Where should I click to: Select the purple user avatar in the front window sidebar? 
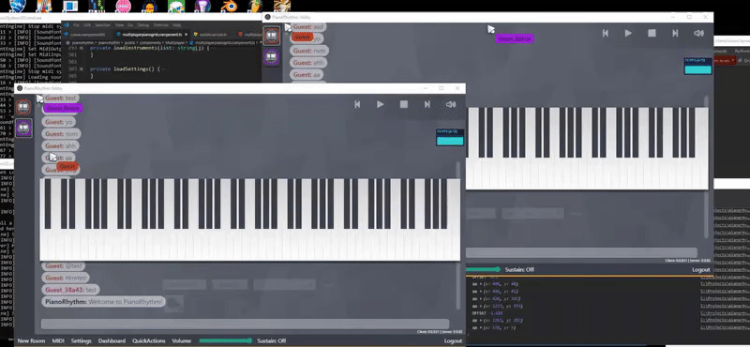coord(23,128)
